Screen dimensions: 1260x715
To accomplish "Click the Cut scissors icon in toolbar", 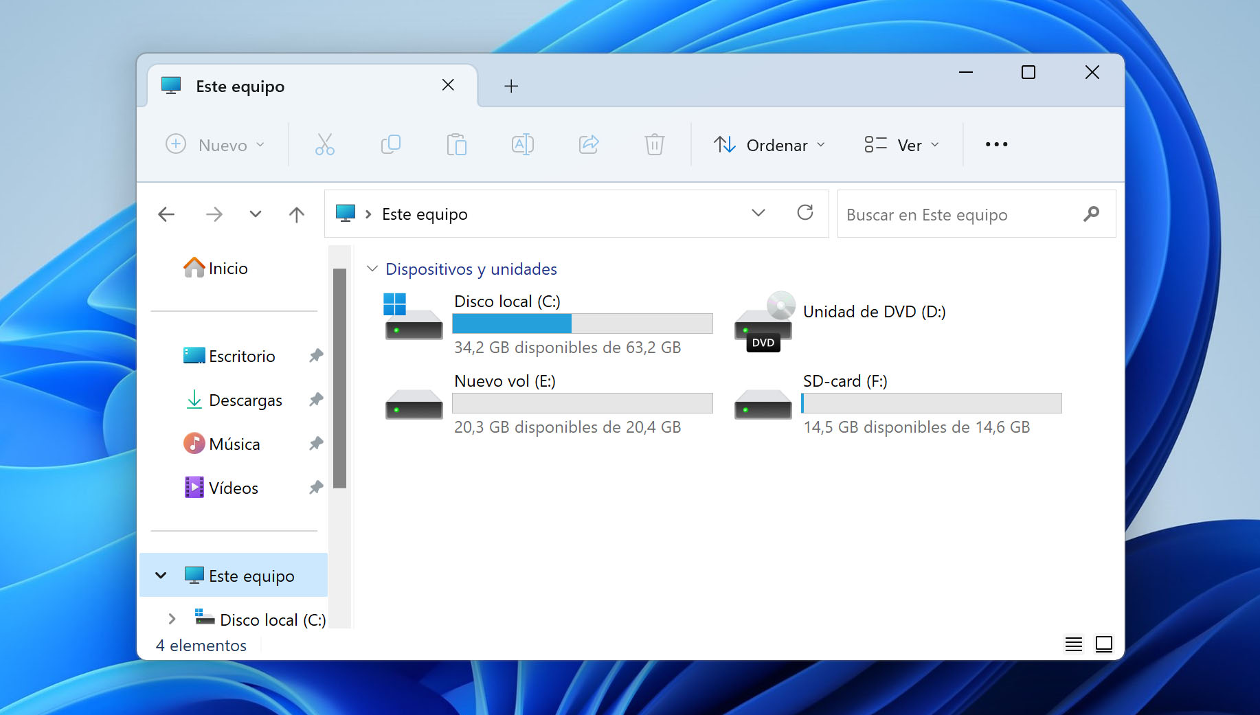I will click(x=324, y=145).
